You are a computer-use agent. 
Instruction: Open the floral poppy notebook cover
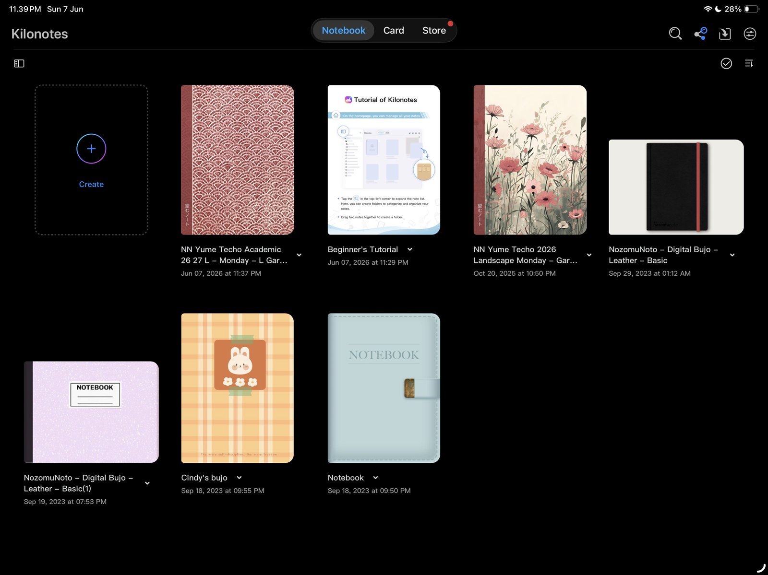[530, 160]
